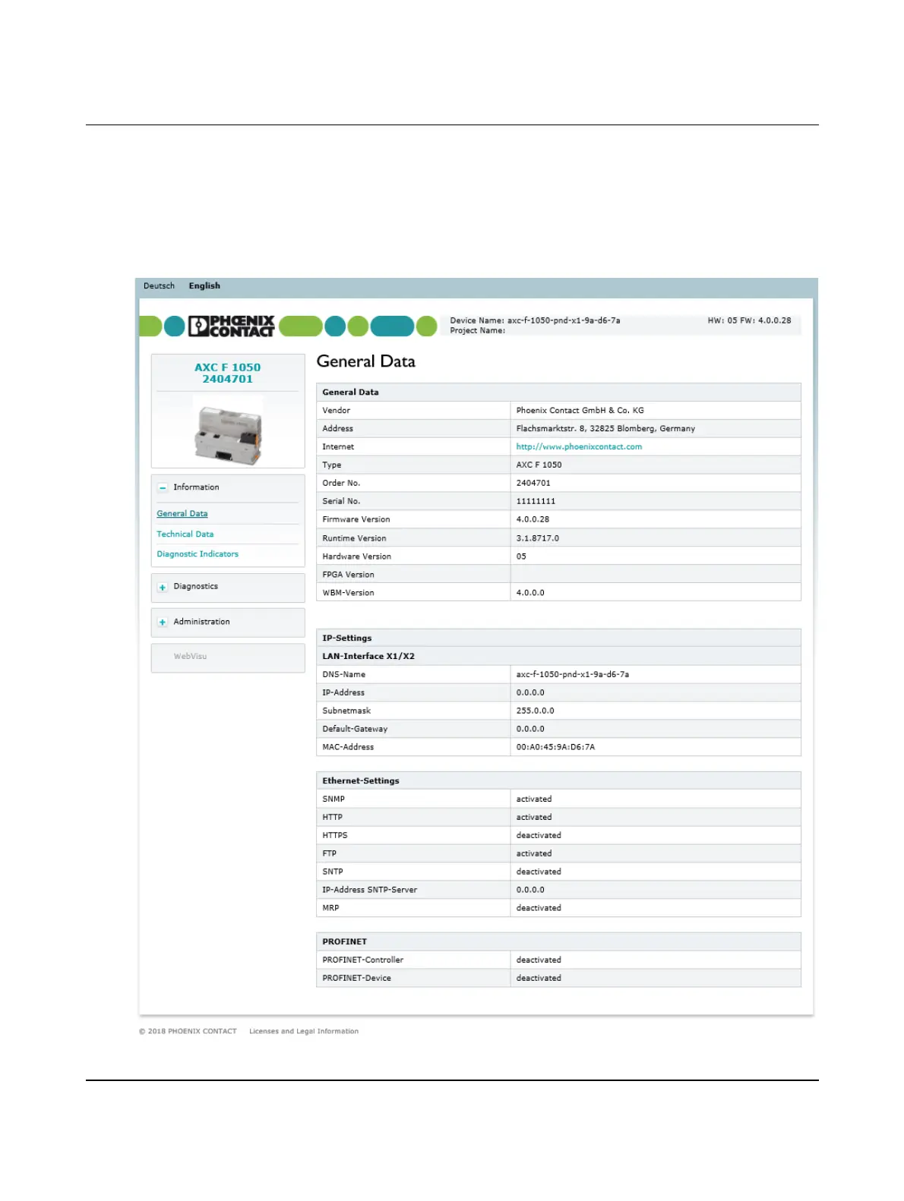Click the Default-Gateway row label
The width and height of the screenshot is (904, 1201).
(x=355, y=730)
